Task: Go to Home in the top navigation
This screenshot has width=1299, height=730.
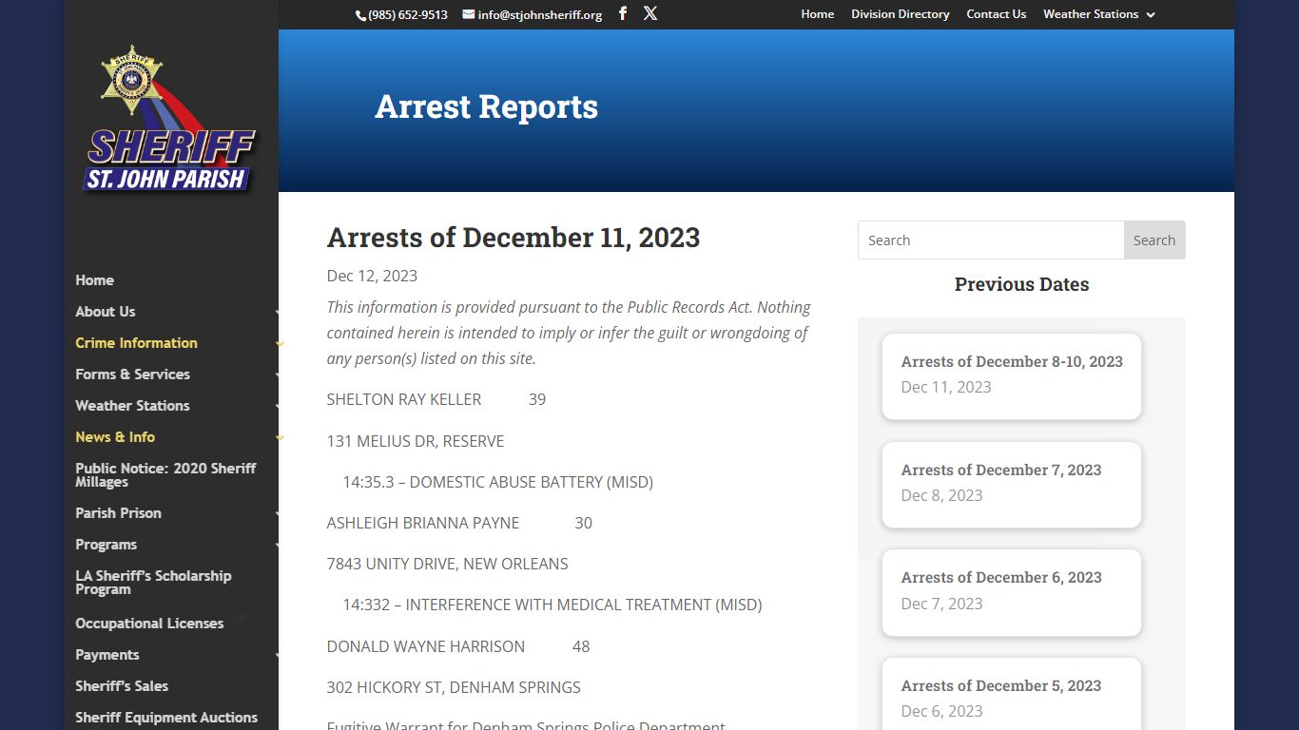Action: click(x=817, y=14)
